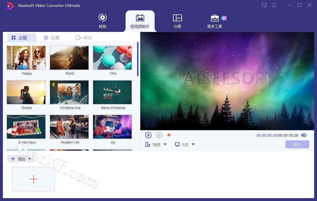Click the playback progress track
The image size is (317, 201).
point(209,135)
